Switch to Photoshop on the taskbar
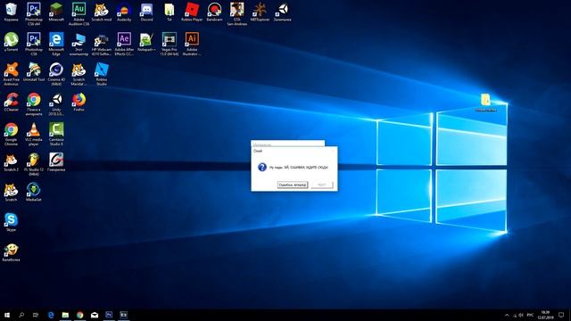The width and height of the screenshot is (571, 321). tap(109, 315)
